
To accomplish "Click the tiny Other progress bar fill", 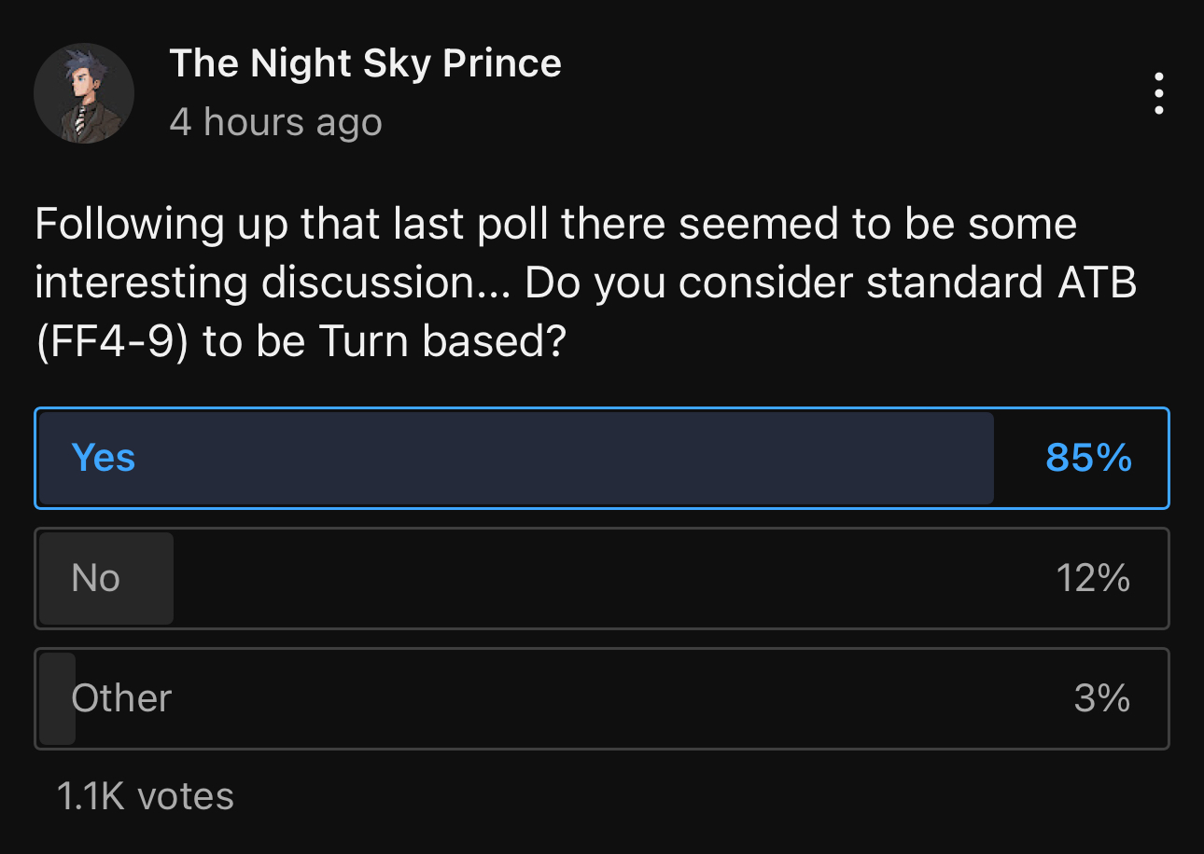I will pyautogui.click(x=57, y=698).
